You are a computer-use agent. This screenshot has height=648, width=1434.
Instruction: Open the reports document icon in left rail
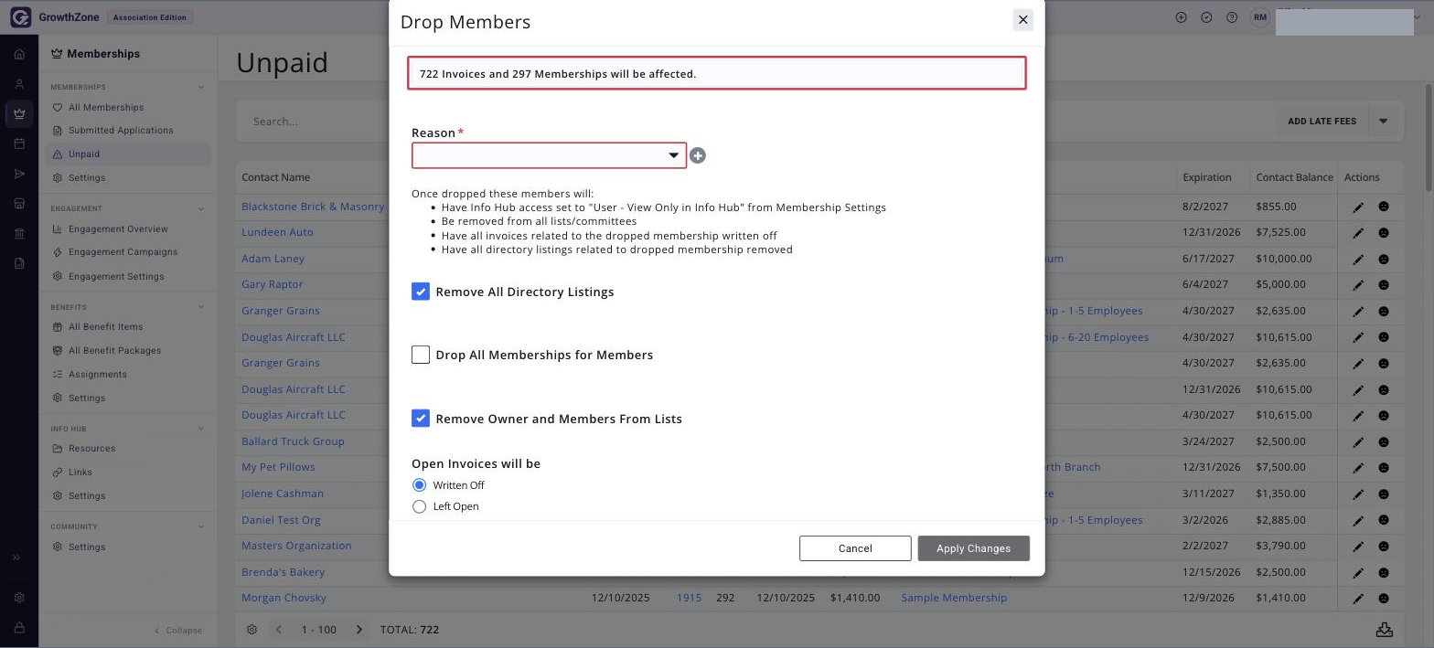click(x=19, y=263)
